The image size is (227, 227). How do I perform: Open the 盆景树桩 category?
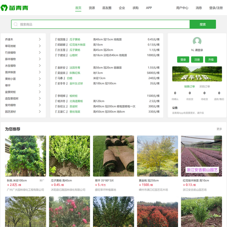pyautogui.click(x=11, y=92)
